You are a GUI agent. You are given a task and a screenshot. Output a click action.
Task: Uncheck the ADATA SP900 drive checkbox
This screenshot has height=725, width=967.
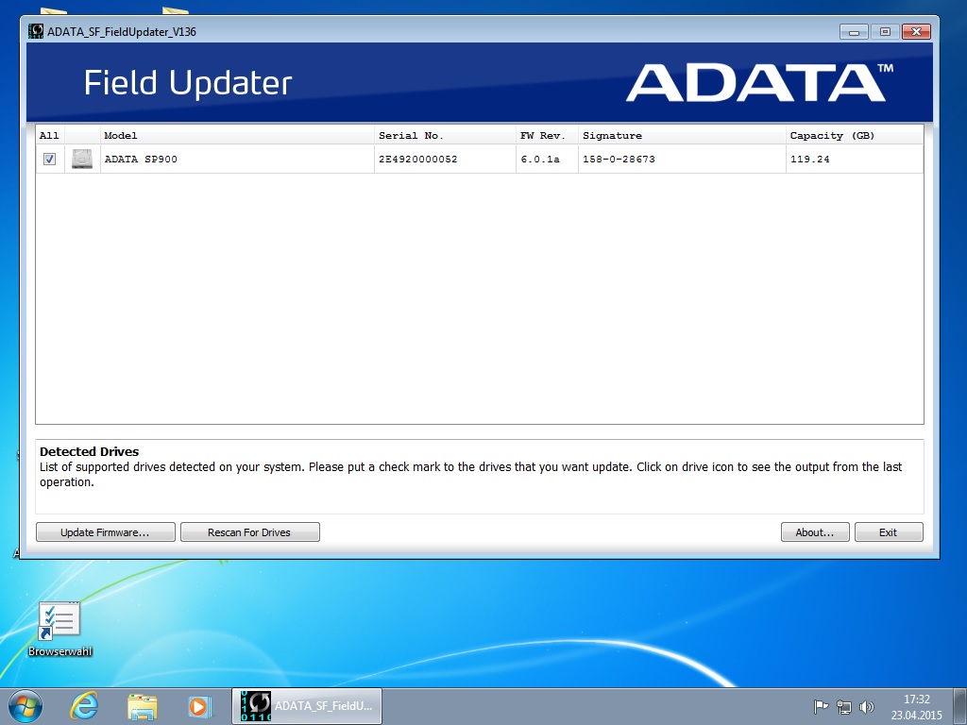click(x=49, y=159)
